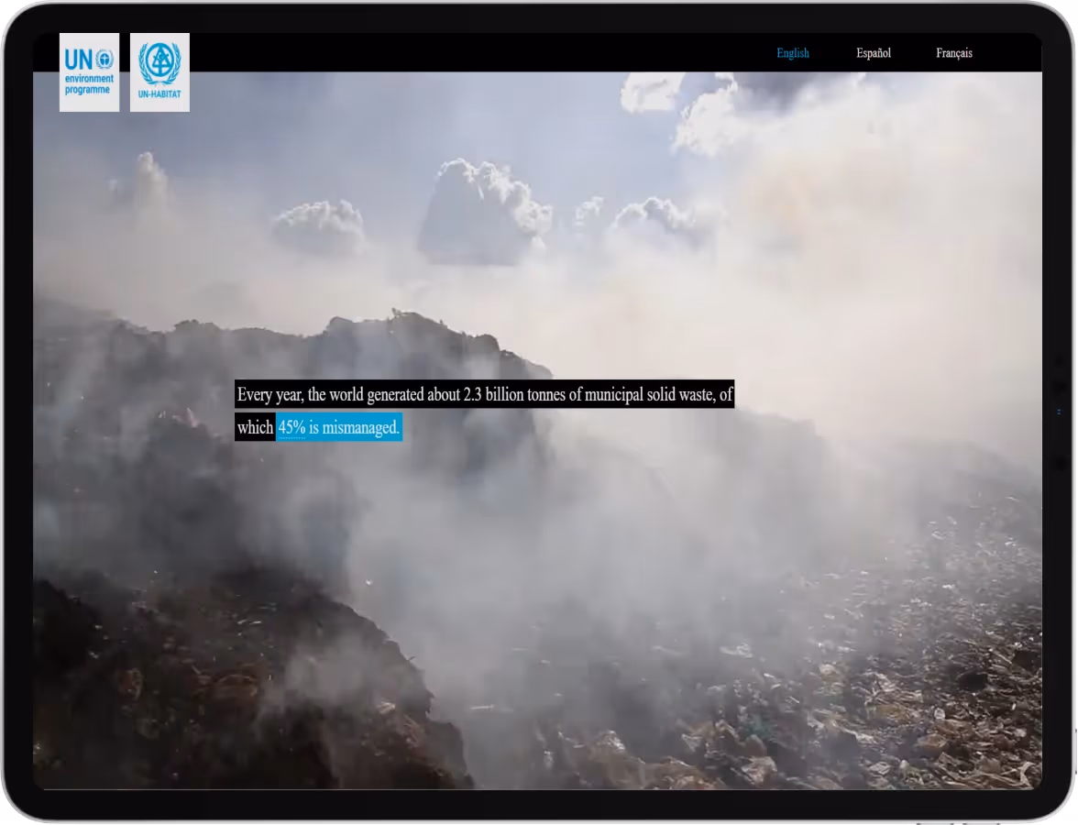
Task: Open the UN-HABITAT logo
Action: click(x=159, y=72)
